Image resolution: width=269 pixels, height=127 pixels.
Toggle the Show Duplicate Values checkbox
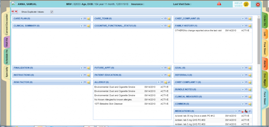52,12
